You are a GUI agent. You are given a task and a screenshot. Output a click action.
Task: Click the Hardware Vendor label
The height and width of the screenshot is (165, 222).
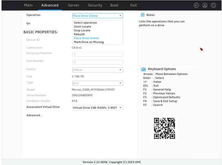[38, 101]
